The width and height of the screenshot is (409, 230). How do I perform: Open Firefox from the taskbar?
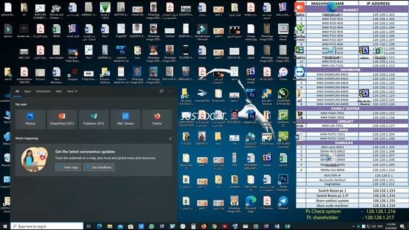(204, 226)
